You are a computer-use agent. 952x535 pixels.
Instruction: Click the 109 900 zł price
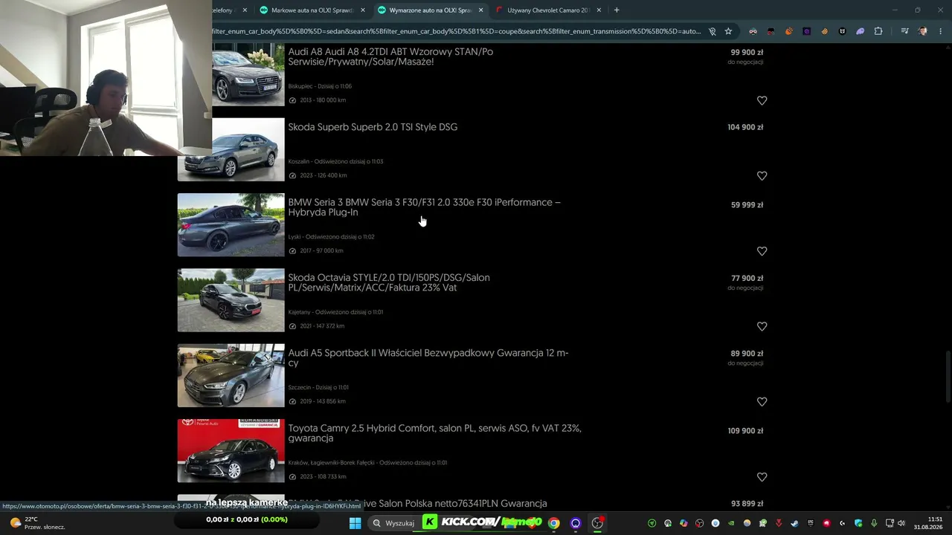[745, 431]
